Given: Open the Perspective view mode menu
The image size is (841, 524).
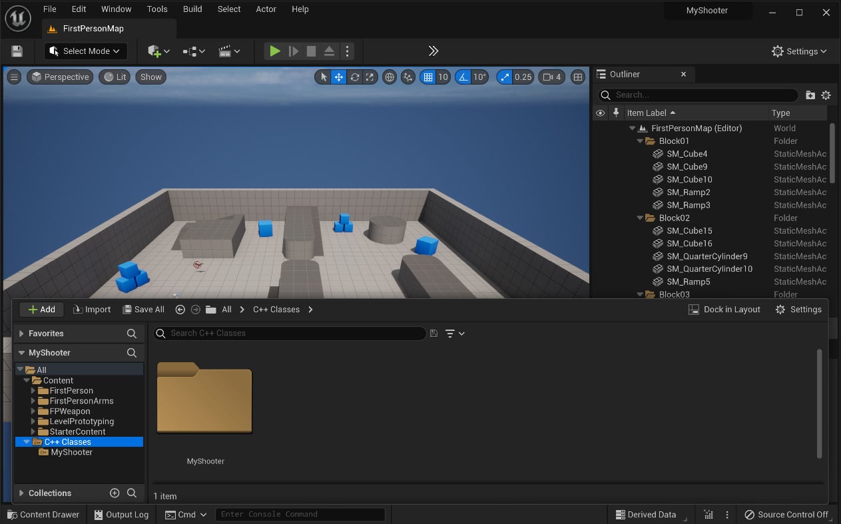Looking at the screenshot, I should (60, 77).
